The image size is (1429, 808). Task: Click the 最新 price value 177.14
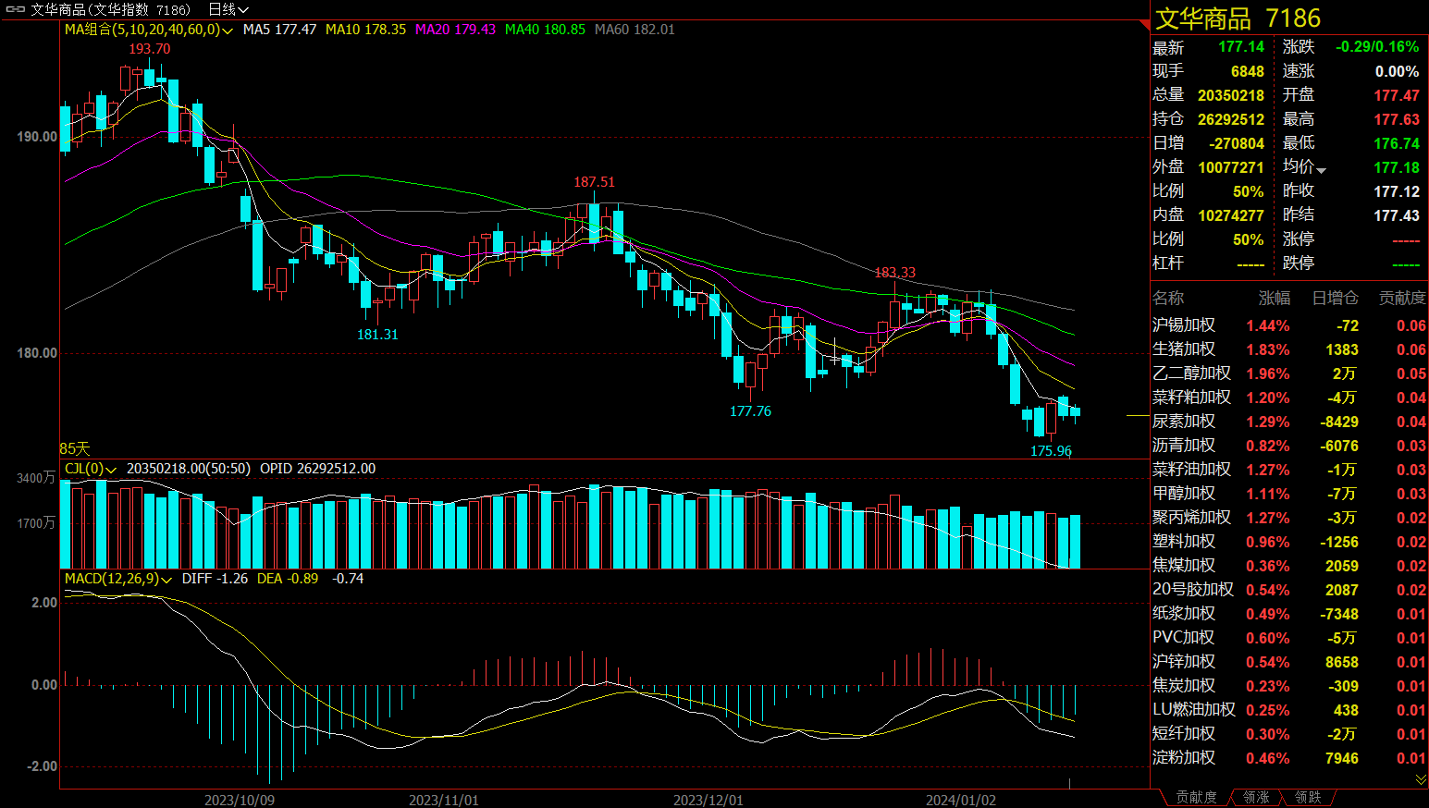pos(1241,47)
